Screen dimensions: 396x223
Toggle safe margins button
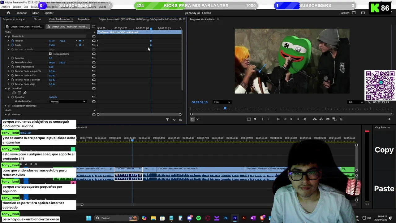(x=248, y=119)
